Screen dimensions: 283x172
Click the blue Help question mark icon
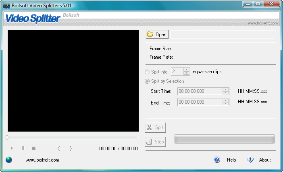(x=217, y=160)
